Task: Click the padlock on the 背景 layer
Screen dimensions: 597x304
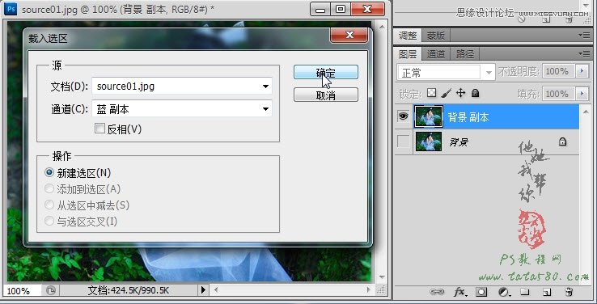Action: [x=562, y=141]
